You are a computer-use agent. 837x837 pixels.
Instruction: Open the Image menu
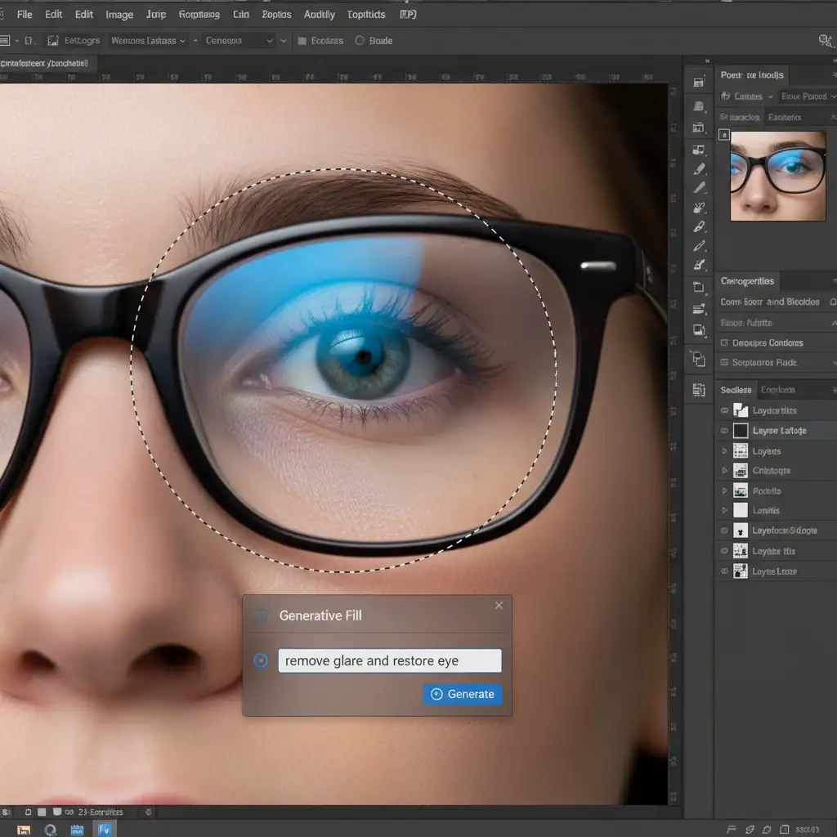(x=119, y=15)
